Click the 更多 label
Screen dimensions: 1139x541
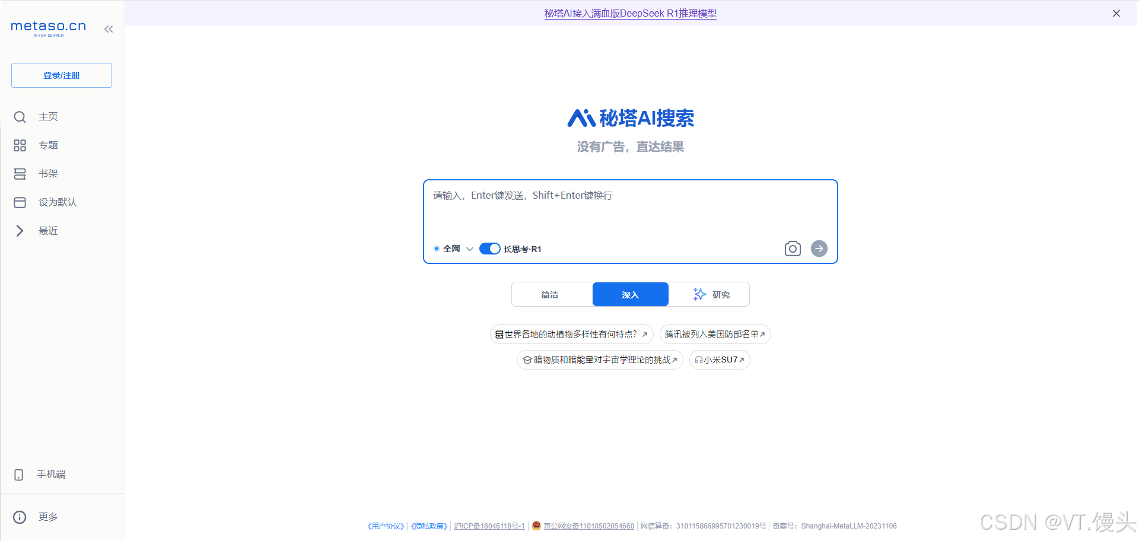(x=48, y=517)
